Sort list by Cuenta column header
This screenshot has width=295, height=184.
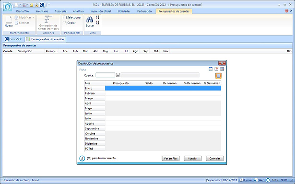[8, 51]
